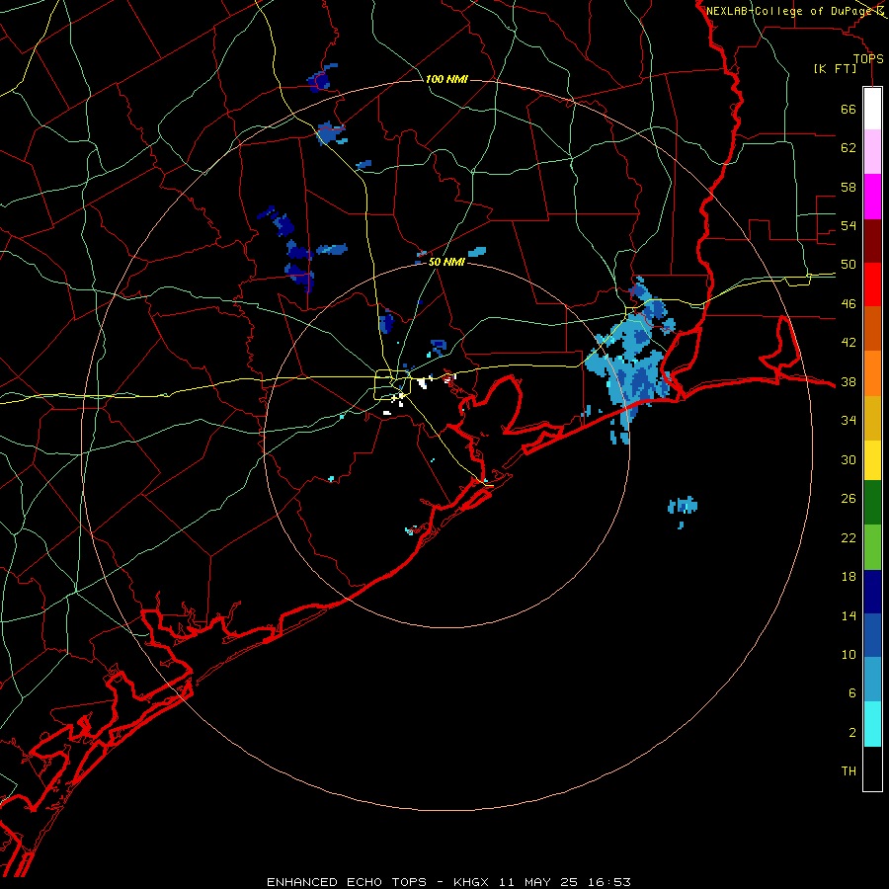Select the bright red legend swatch

click(x=872, y=284)
